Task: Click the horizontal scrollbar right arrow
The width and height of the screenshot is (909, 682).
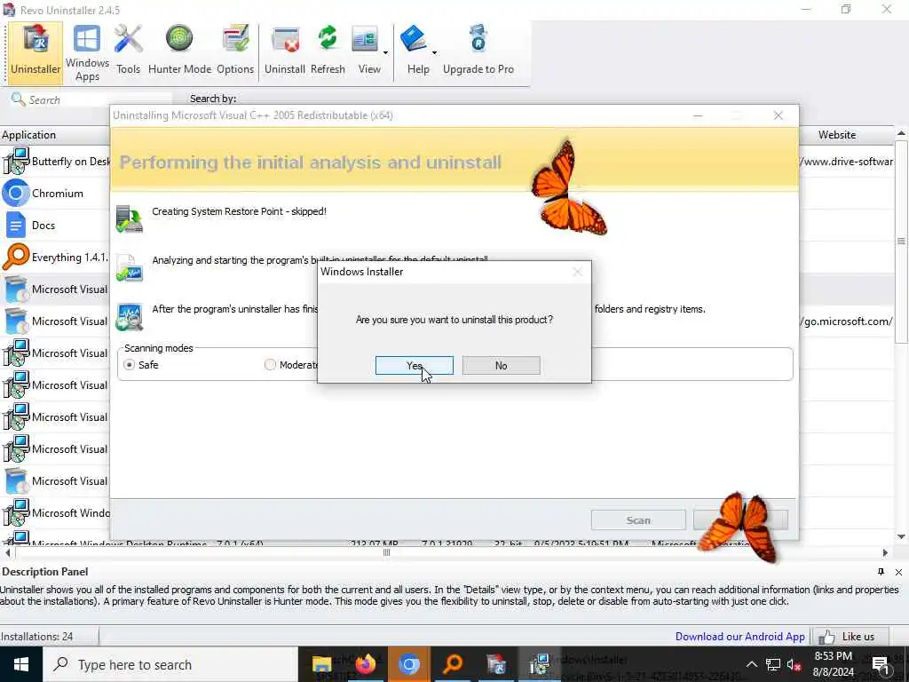Action: pyautogui.click(x=885, y=552)
